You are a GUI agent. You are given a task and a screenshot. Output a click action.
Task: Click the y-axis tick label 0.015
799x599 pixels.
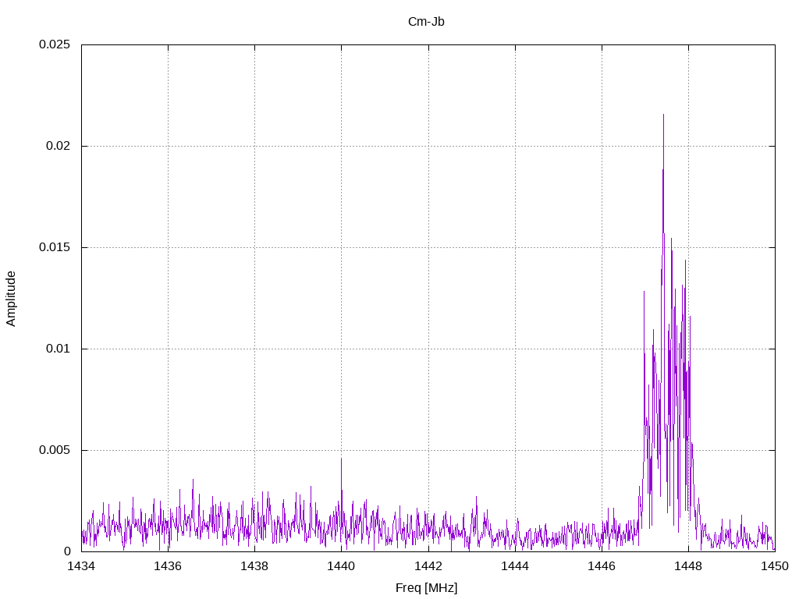(55, 247)
